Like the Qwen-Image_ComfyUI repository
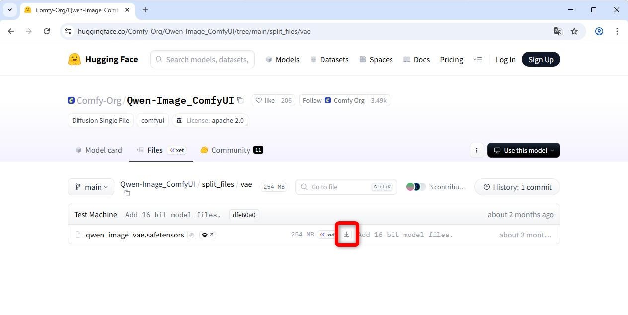 (265, 100)
